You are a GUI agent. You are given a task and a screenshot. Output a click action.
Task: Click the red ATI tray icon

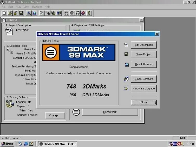pos(179,144)
